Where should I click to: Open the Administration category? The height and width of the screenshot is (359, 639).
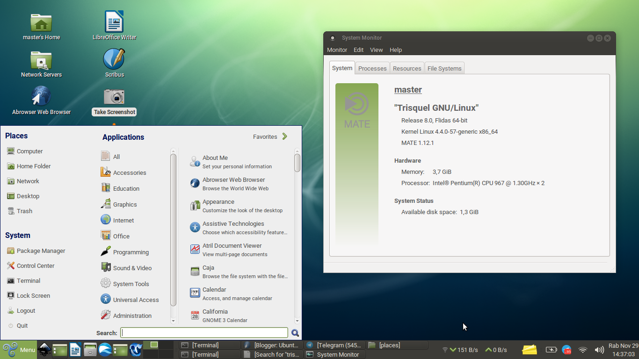(134, 316)
